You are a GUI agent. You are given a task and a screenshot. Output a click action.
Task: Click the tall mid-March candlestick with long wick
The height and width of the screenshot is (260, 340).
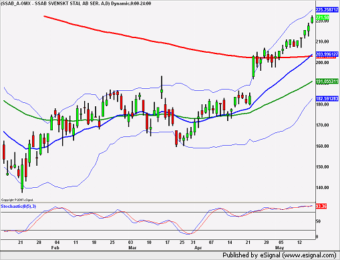point(162,88)
